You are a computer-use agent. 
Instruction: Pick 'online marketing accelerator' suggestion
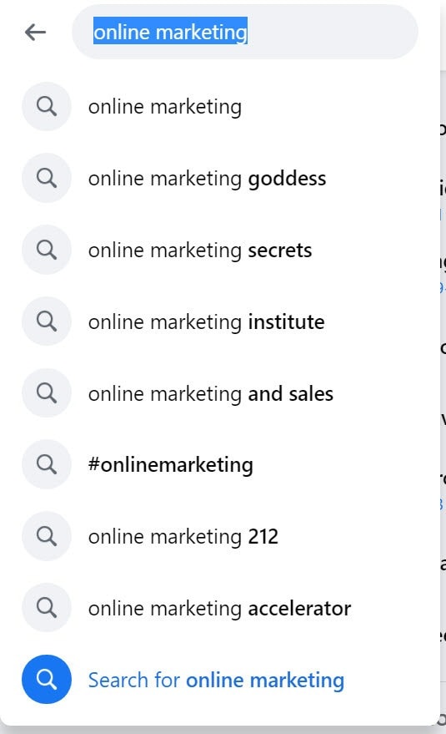pyautogui.click(x=220, y=608)
